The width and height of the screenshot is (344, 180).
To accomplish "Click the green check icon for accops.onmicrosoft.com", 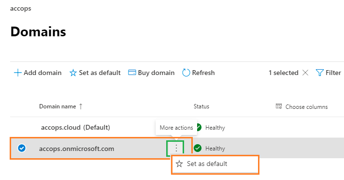I will 198,148.
